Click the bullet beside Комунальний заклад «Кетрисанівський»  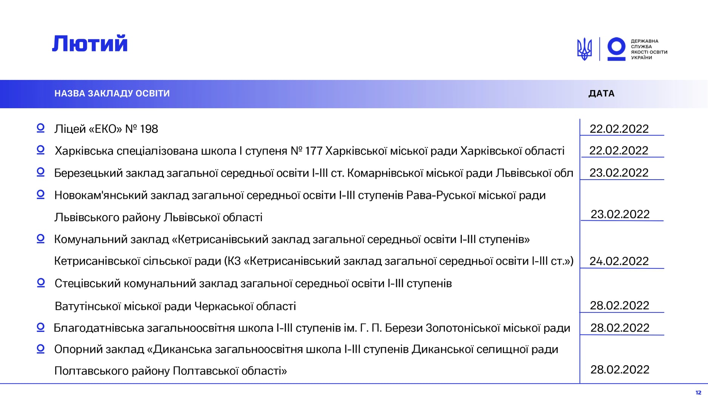40,239
